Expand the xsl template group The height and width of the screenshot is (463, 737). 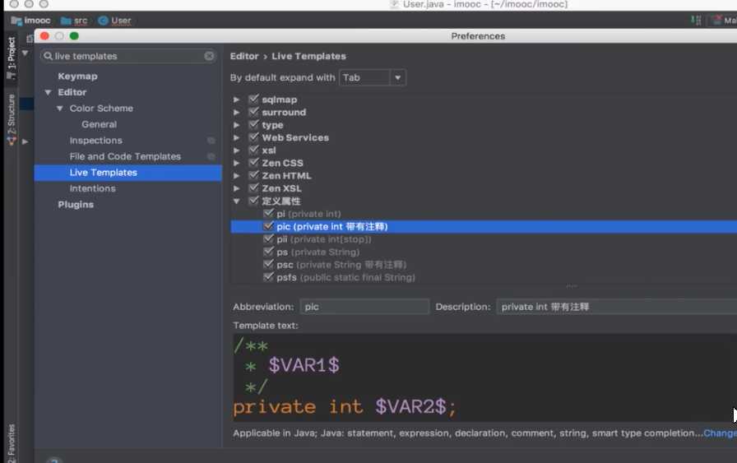click(236, 150)
